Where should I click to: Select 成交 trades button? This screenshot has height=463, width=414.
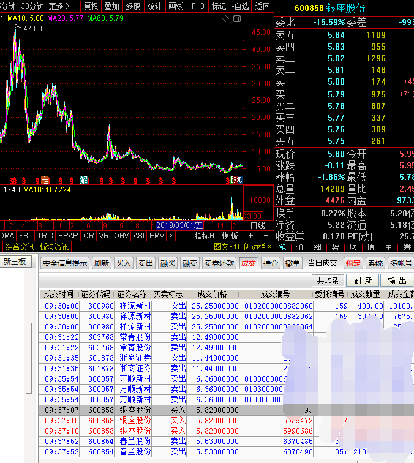click(x=249, y=263)
